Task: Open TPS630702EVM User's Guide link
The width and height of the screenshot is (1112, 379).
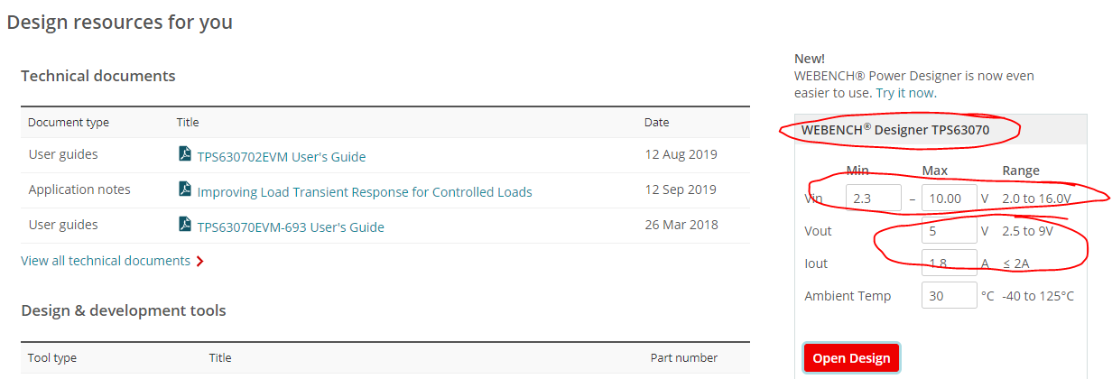Action: click(x=282, y=156)
